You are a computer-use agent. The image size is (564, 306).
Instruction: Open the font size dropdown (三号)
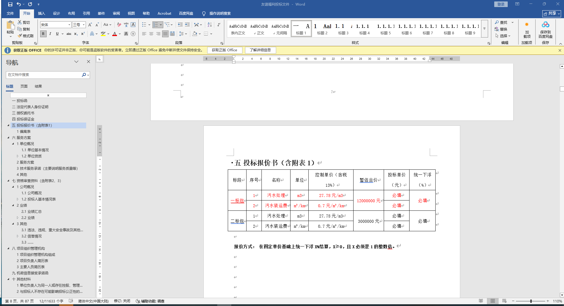(84, 25)
